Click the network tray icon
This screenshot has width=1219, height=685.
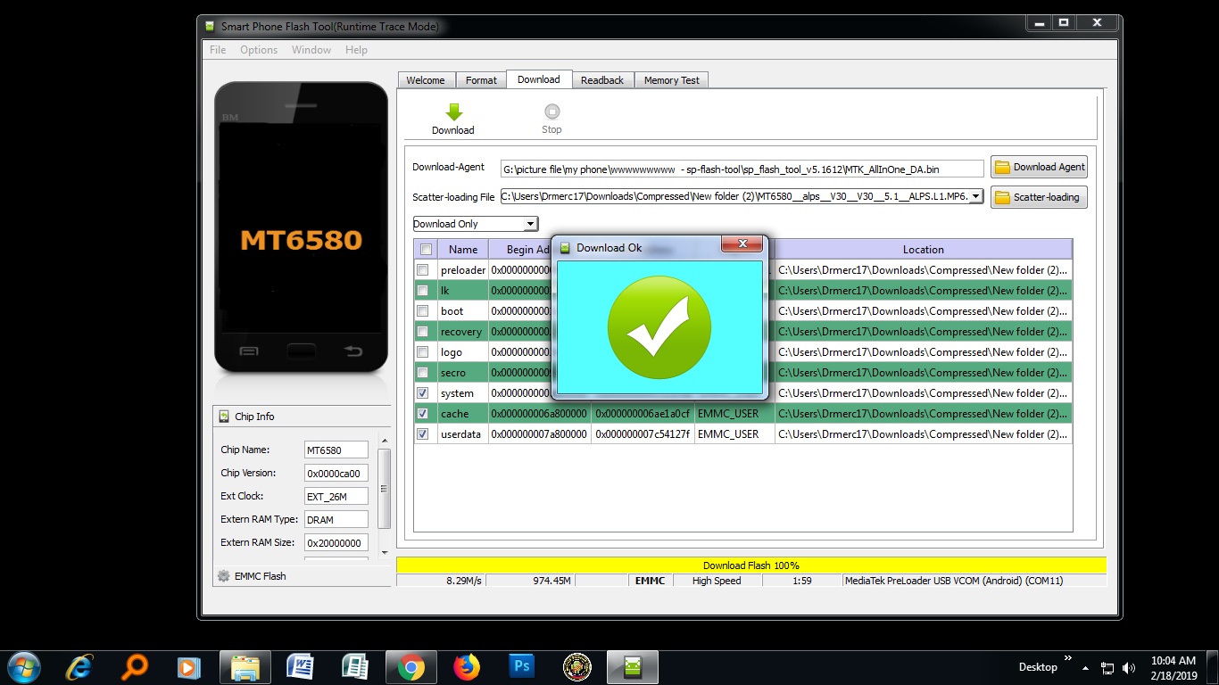click(1107, 667)
